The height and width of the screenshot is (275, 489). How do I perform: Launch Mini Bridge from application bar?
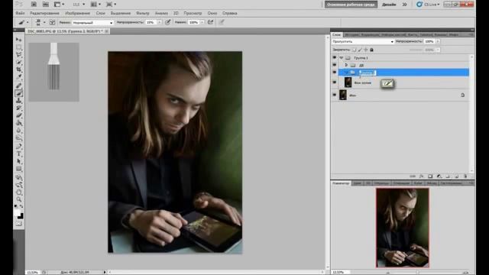click(46, 5)
